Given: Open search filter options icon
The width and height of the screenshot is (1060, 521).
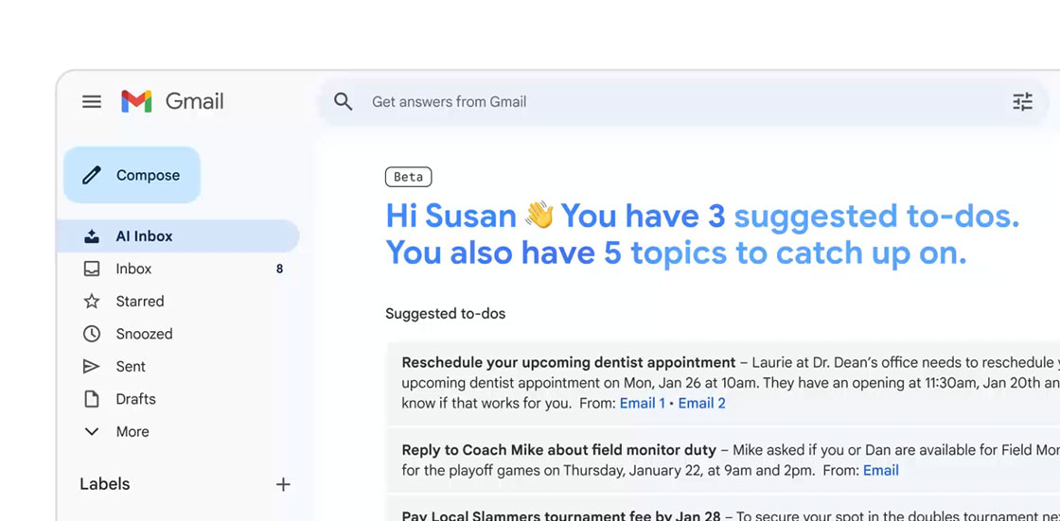Looking at the screenshot, I should click(1022, 102).
